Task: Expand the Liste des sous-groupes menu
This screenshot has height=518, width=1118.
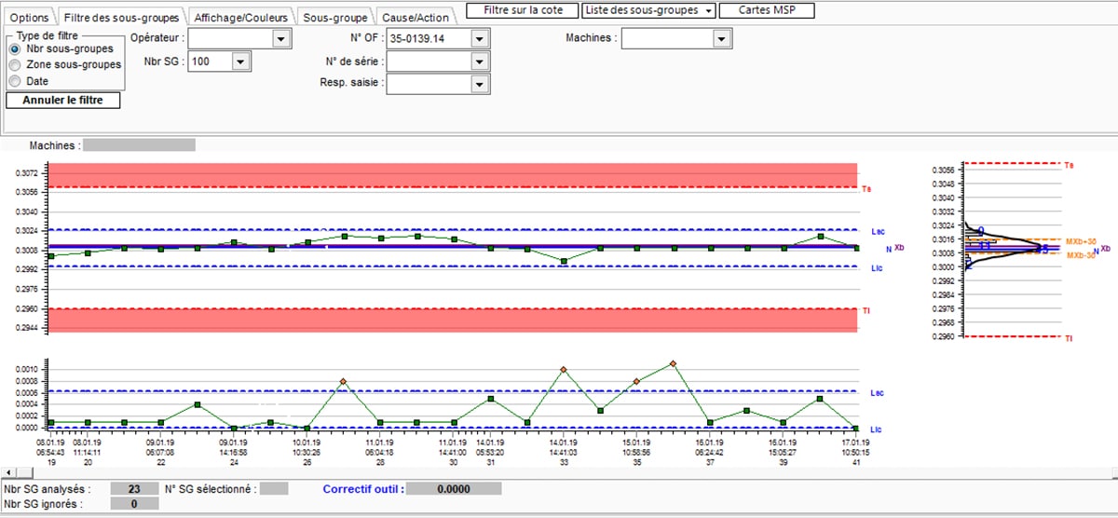Action: pyautogui.click(x=648, y=10)
